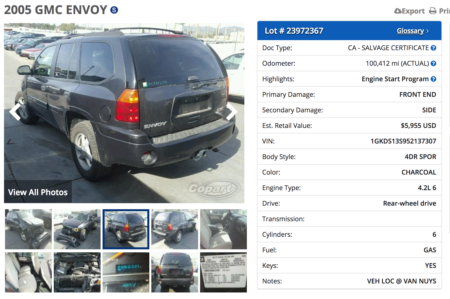The width and height of the screenshot is (450, 299).
Task: Show previous photo with left arrow
Action: tap(15, 112)
